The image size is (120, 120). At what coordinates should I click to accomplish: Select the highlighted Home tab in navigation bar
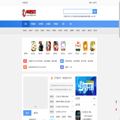[x=26, y=24]
